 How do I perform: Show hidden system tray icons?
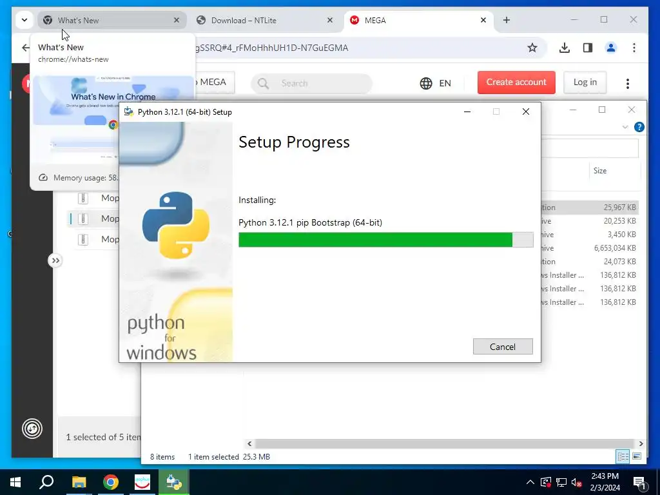coord(530,482)
